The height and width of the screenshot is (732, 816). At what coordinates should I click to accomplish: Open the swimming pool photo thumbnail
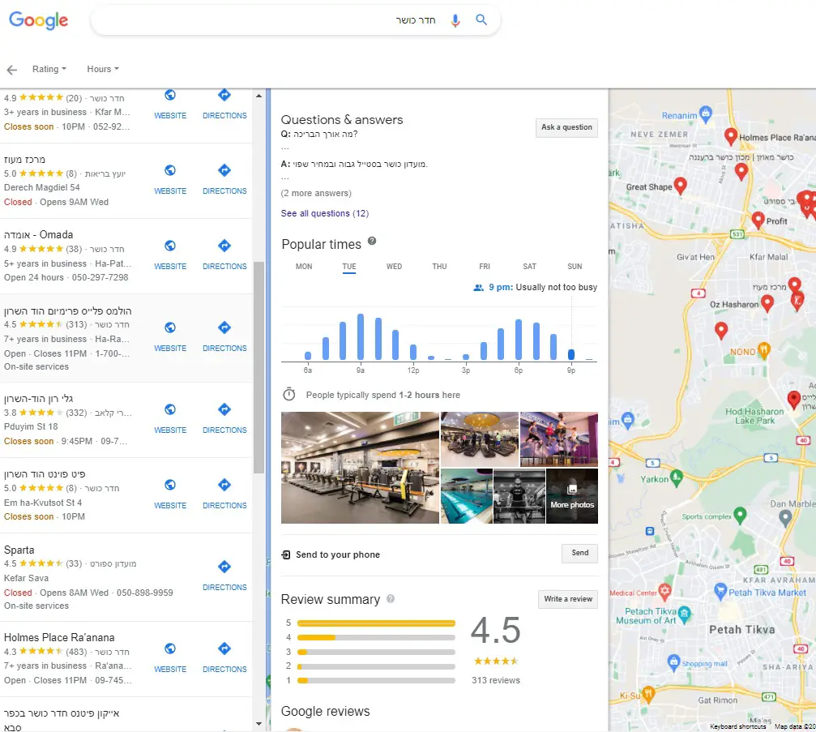tap(466, 495)
